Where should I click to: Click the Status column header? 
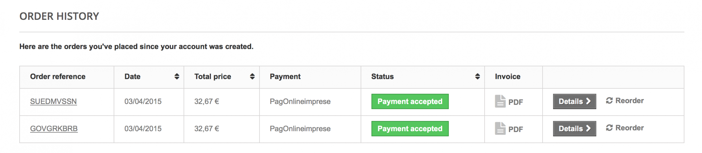(x=382, y=77)
